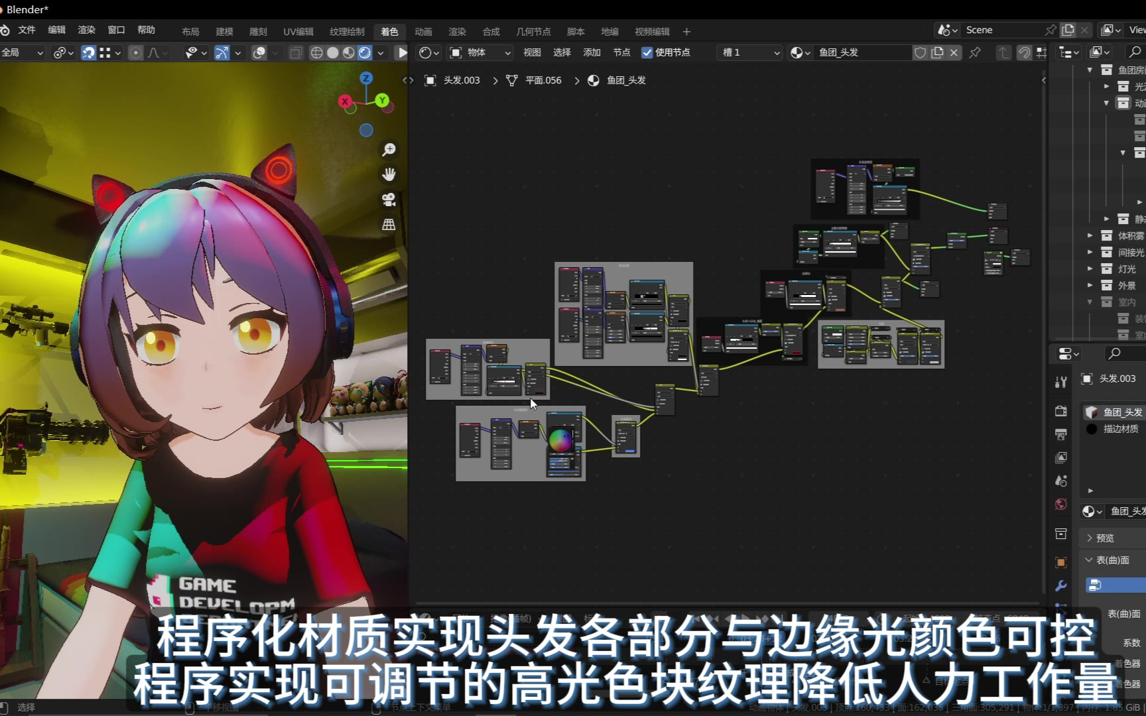Add a new workspace with plus button
Screen dimensions: 1146x716
(x=686, y=31)
